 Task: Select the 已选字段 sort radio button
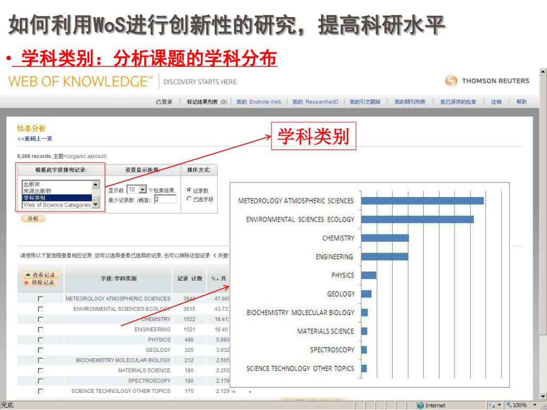[189, 199]
